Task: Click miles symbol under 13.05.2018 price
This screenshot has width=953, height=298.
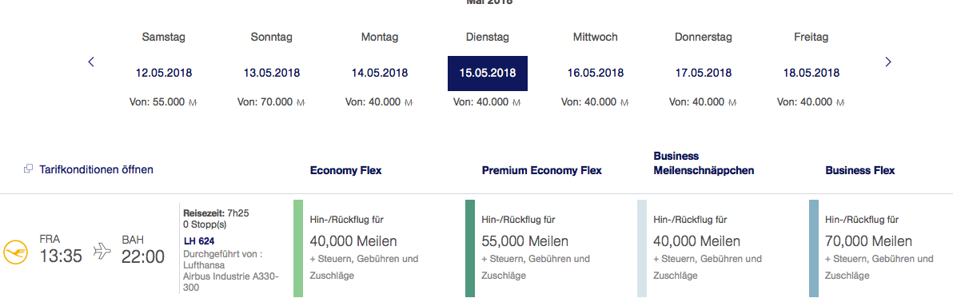Action: click(301, 102)
